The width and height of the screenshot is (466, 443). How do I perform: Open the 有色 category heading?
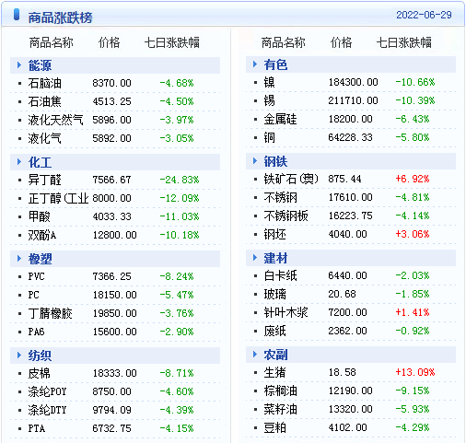point(275,64)
